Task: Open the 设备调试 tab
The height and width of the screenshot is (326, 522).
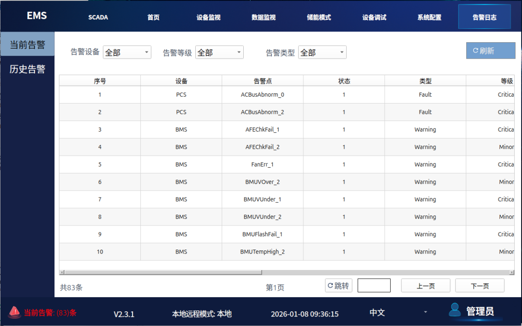Action: coord(374,17)
